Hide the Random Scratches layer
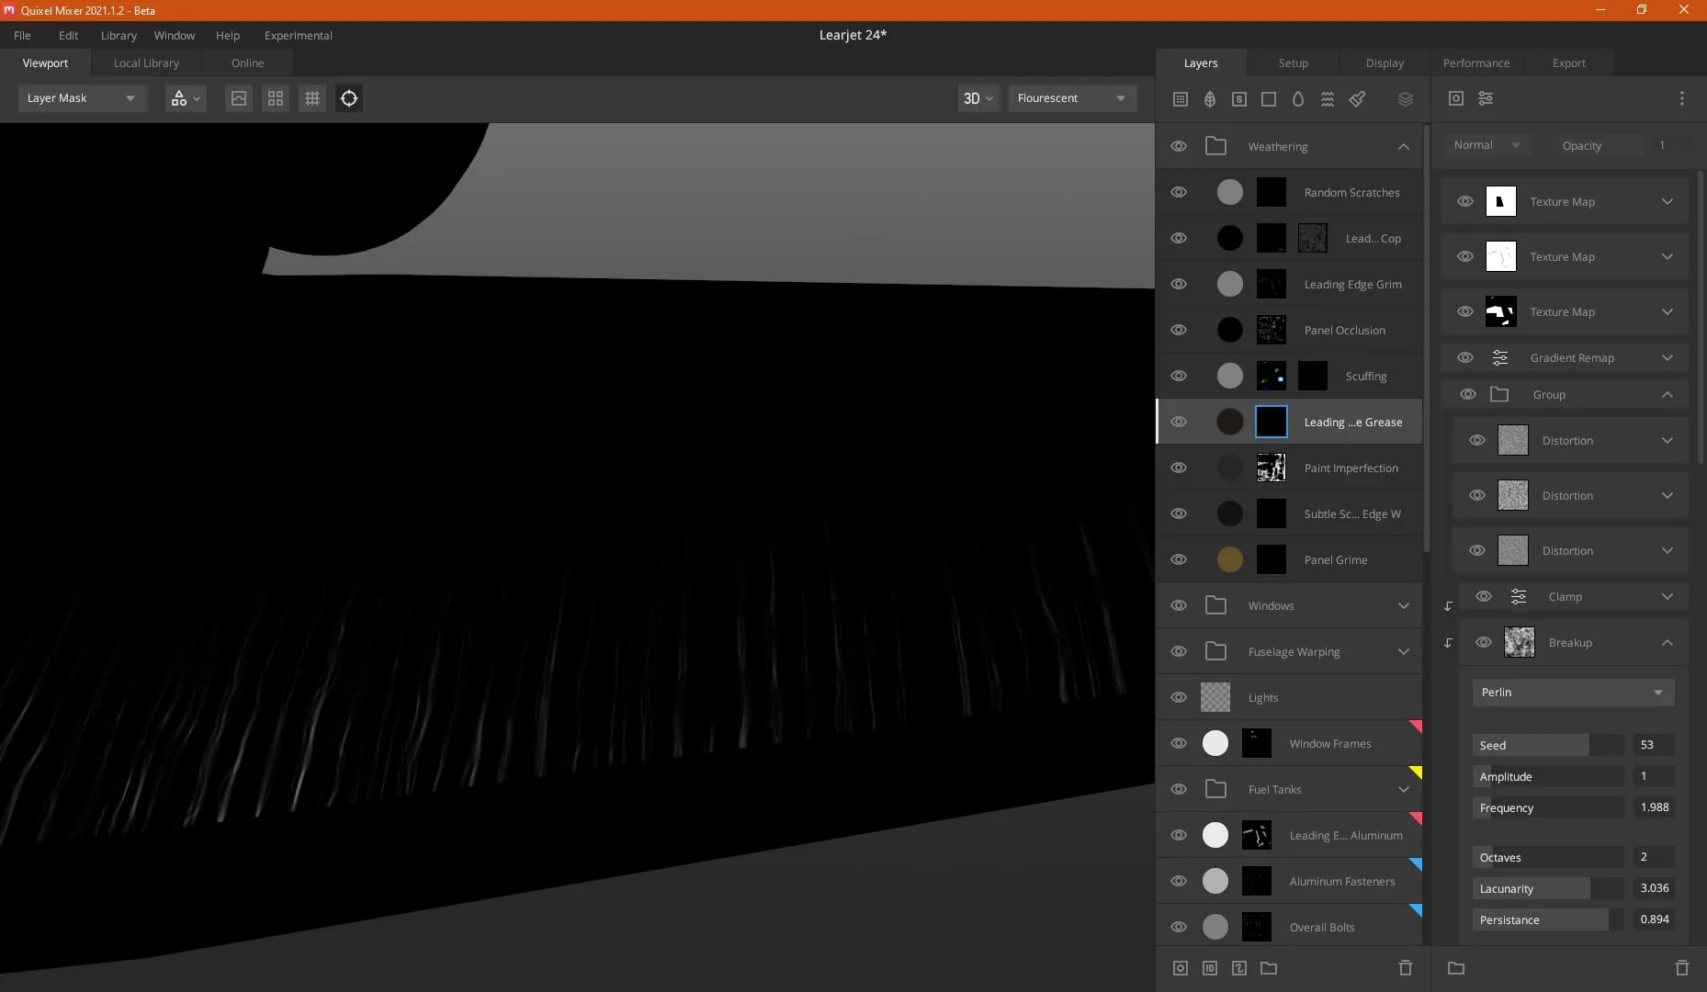The height and width of the screenshot is (992, 1707). tap(1179, 192)
